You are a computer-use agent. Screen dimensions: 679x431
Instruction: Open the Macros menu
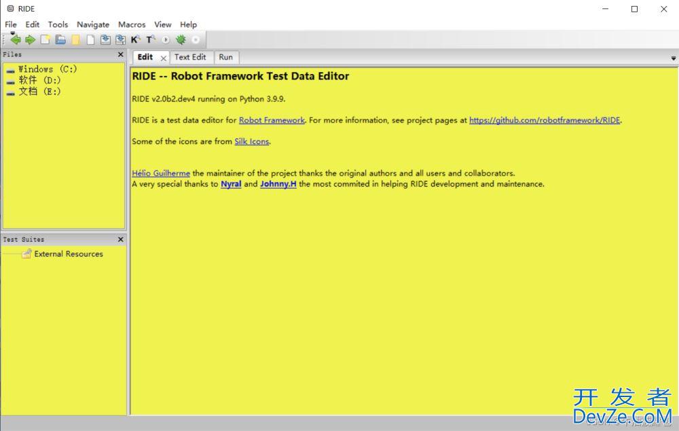131,24
